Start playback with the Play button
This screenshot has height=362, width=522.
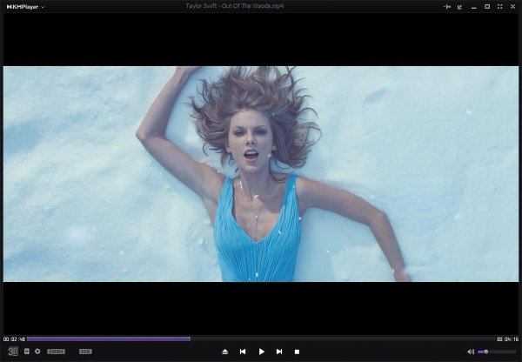[262, 352]
